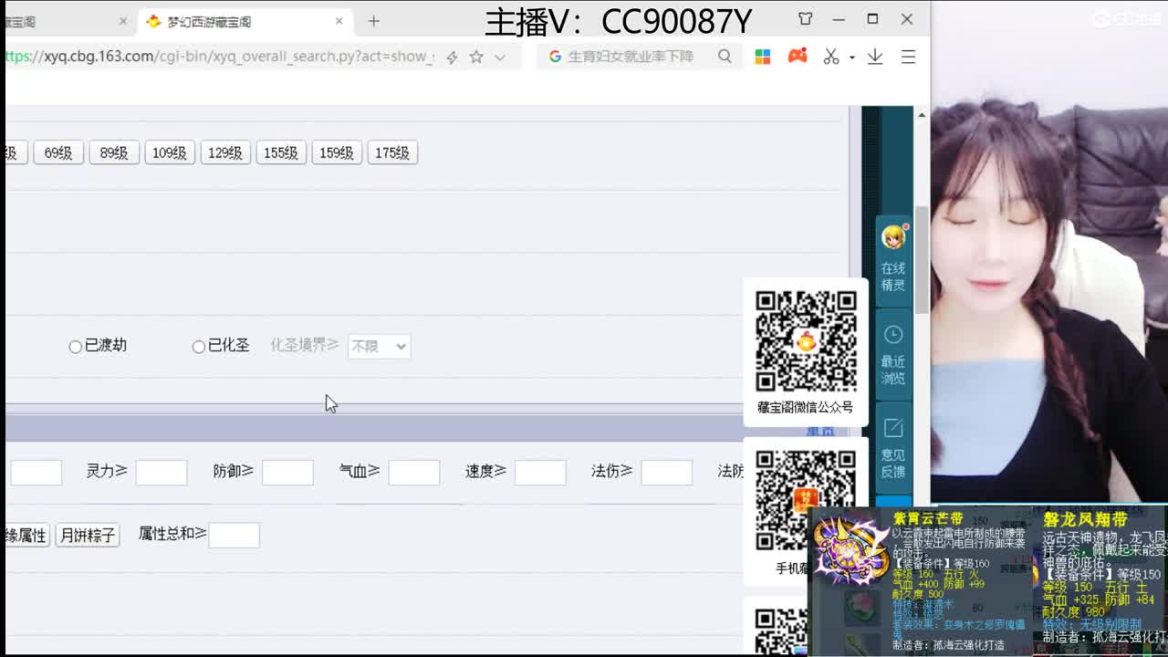Expand the address bar dropdown arrow
Screen dimensions: 1168x657
tap(500, 57)
